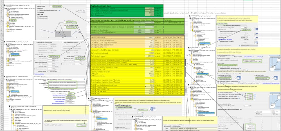Screen dimensions: 281x131
Task: Toggle SS2 with deceleration monitoring in SIL2
Action: point(219,65)
